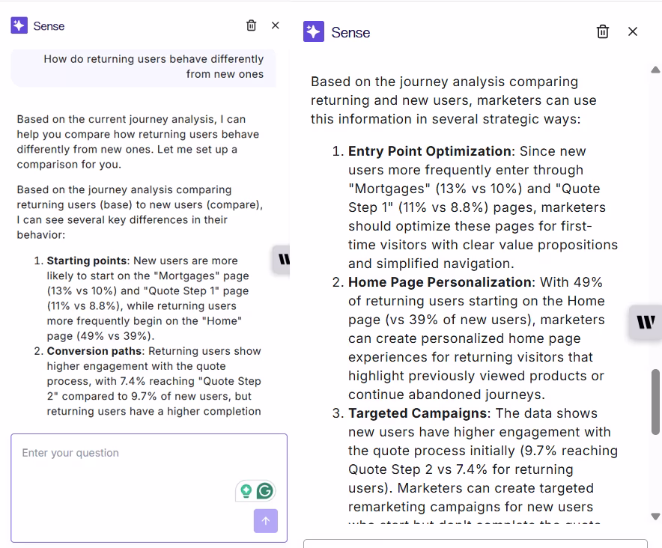This screenshot has width=662, height=548.
Task: Focus the 'Enter your question' input field
Action: click(x=149, y=488)
